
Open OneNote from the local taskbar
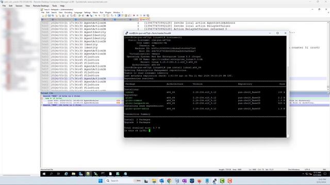click(x=185, y=181)
